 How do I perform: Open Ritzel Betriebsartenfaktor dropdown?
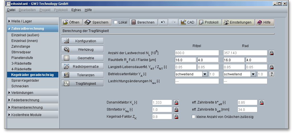(x=205, y=74)
